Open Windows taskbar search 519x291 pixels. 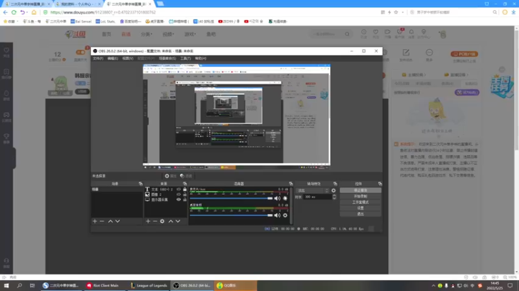coord(19,285)
